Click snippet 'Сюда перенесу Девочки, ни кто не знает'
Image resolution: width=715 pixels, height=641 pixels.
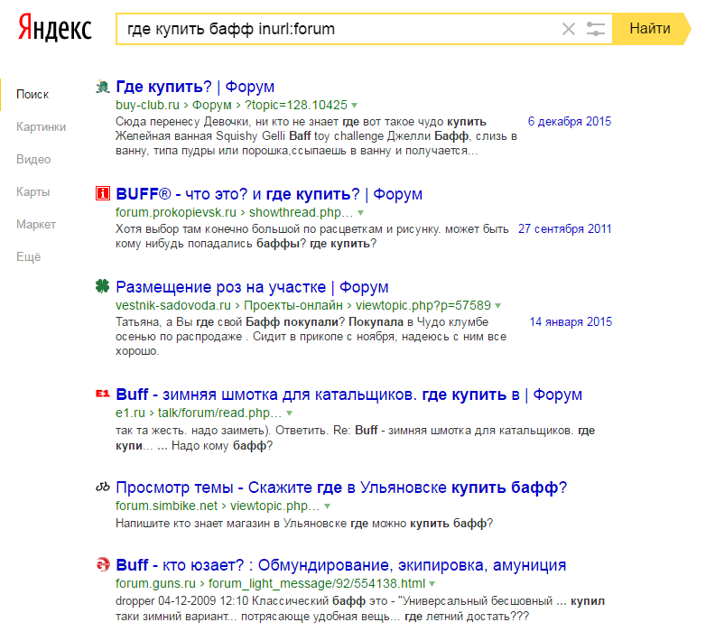pyautogui.click(x=227, y=122)
